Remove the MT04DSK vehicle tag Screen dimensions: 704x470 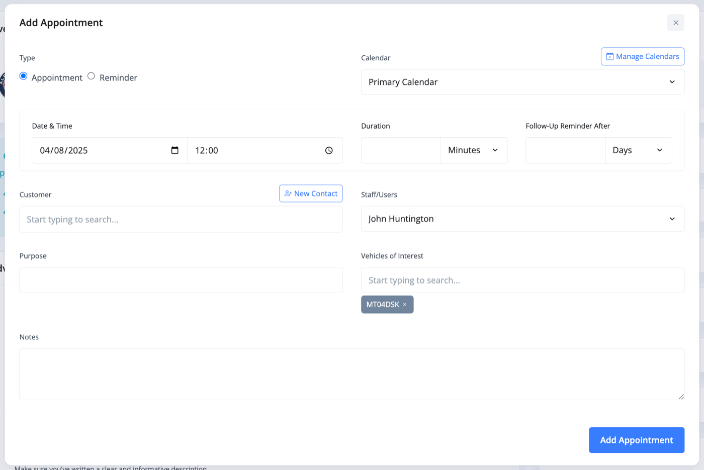(405, 305)
